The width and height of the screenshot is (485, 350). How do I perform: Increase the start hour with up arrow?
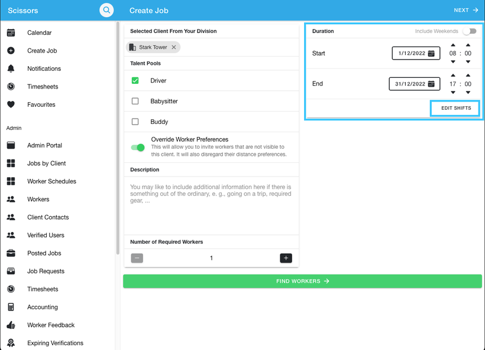(453, 45)
